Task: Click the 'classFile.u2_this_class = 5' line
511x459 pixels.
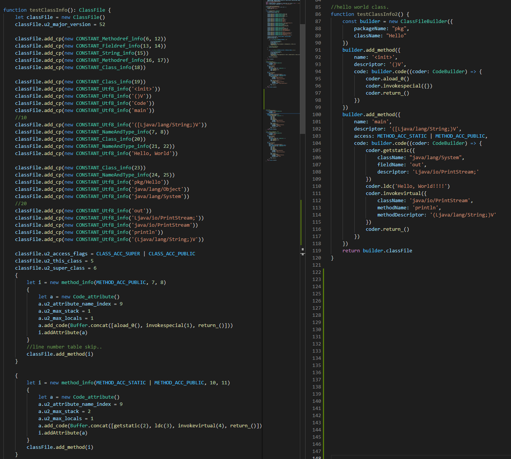Action: [x=54, y=261]
